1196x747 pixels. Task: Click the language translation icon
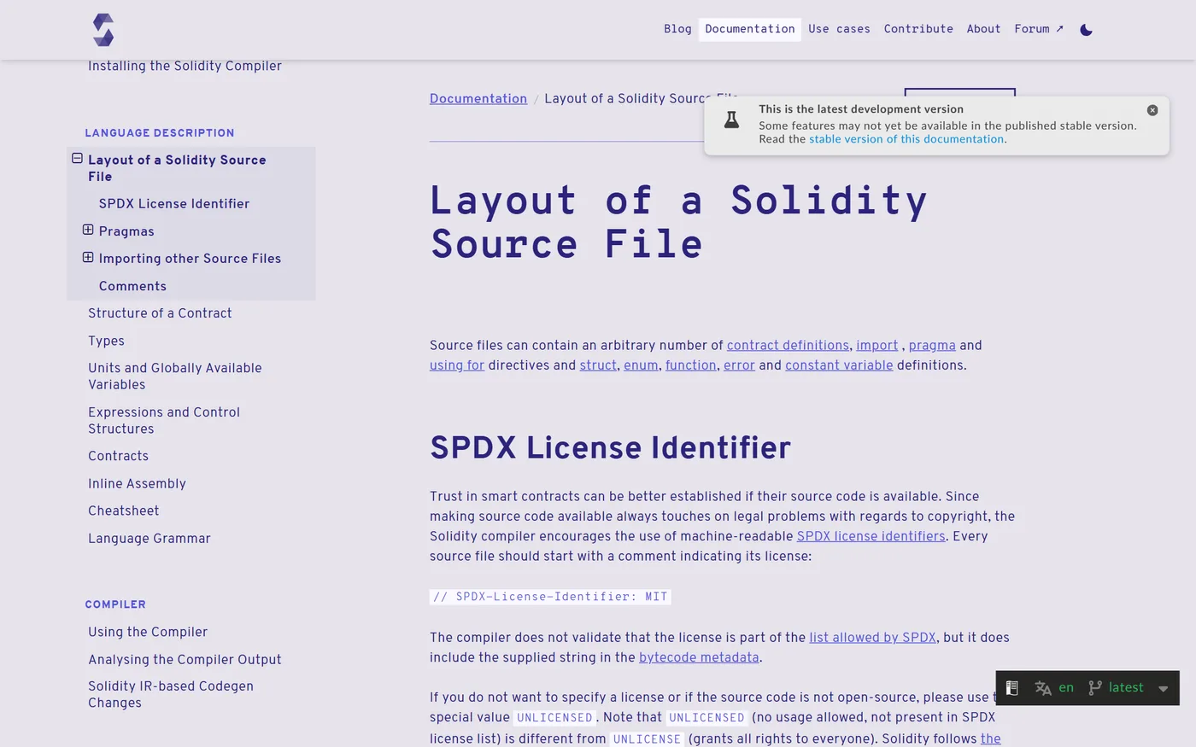click(x=1043, y=688)
